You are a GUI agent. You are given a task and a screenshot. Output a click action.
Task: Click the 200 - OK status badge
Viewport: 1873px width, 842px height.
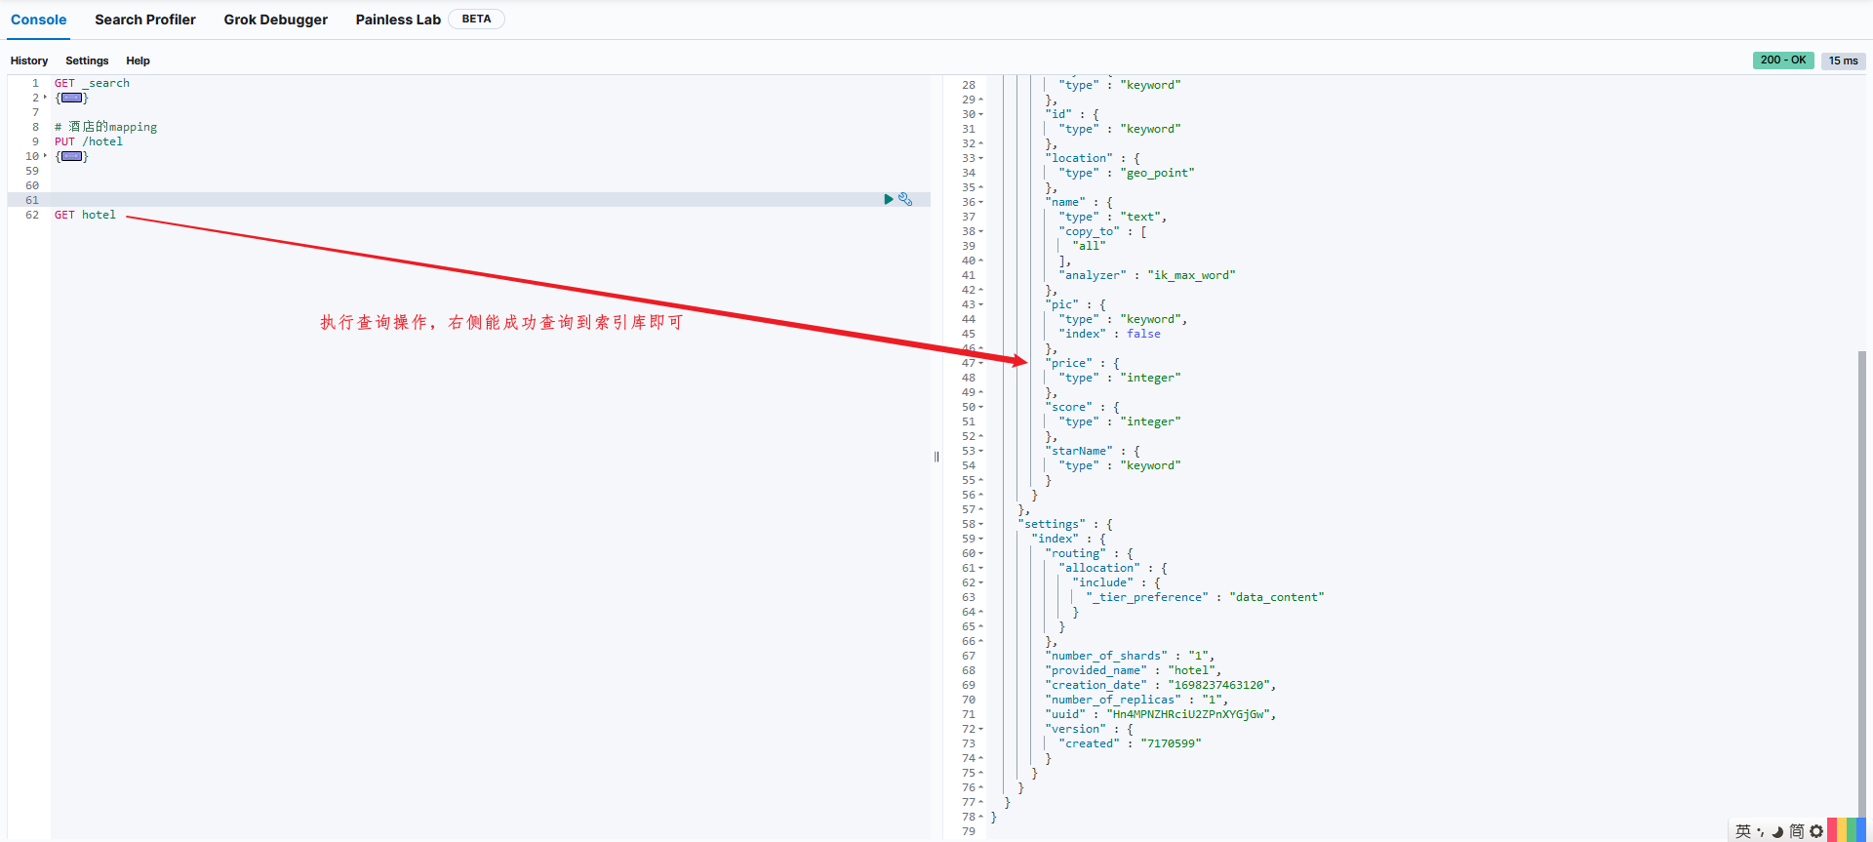1783,60
